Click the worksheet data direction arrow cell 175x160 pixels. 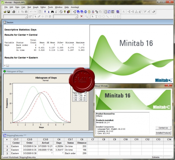click(7, 139)
